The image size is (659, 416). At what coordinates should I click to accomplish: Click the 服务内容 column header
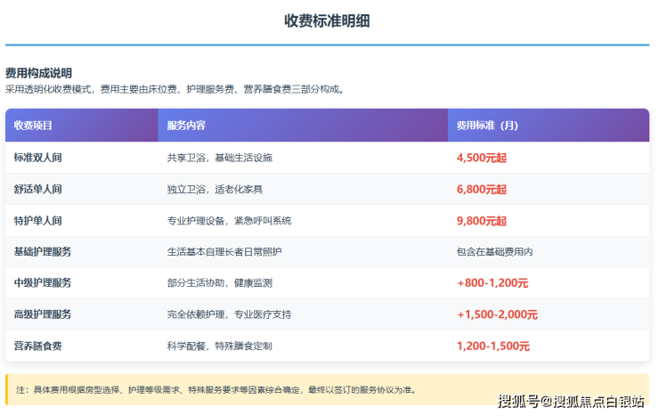(186, 126)
